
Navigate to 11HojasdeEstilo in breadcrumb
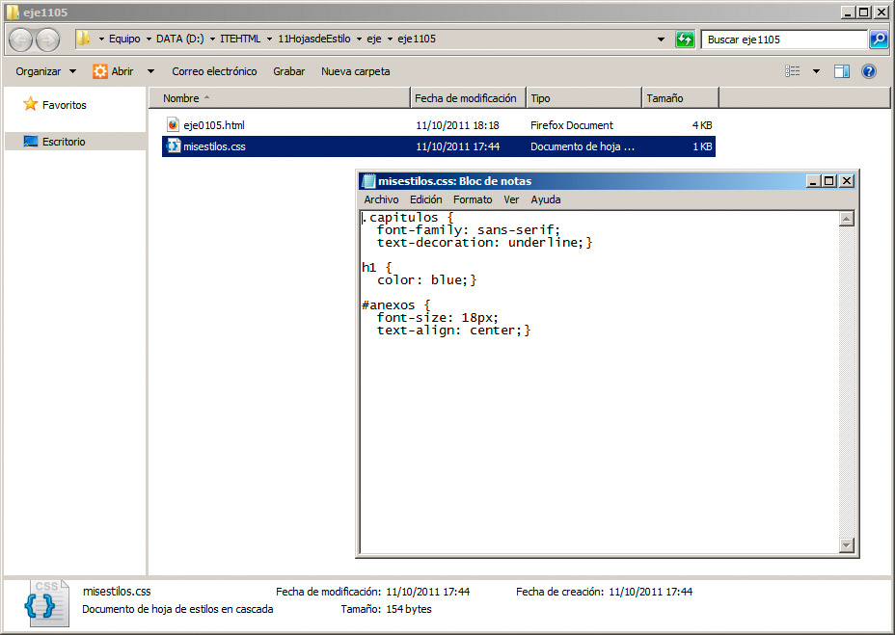[x=314, y=39]
